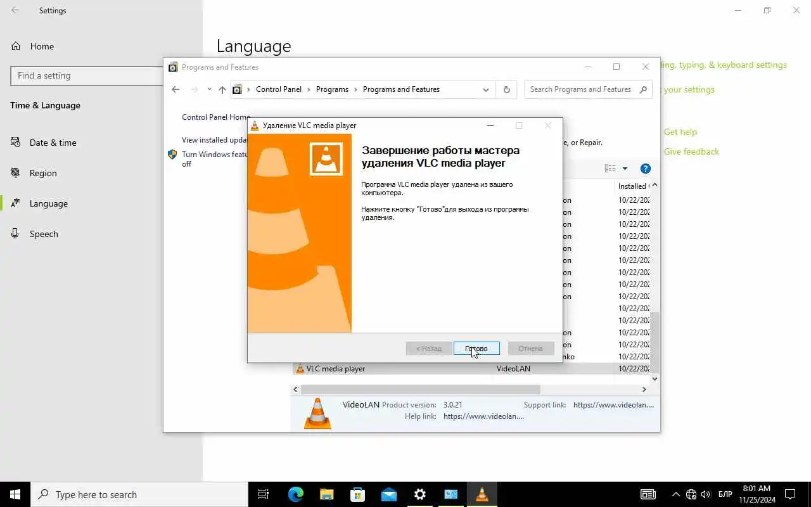Click the right arrow of the horizontal scrollbar
811x507 pixels.
(644, 389)
